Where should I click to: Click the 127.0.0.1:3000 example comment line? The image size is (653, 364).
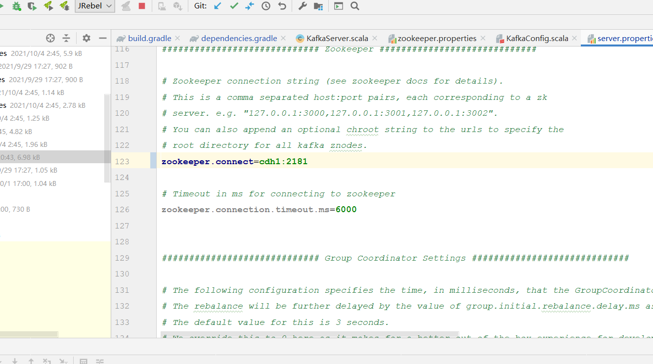[x=330, y=113]
